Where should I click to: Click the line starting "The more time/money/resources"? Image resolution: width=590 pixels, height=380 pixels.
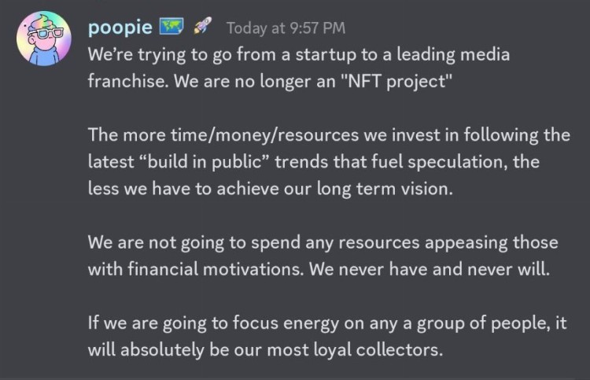coord(329,135)
